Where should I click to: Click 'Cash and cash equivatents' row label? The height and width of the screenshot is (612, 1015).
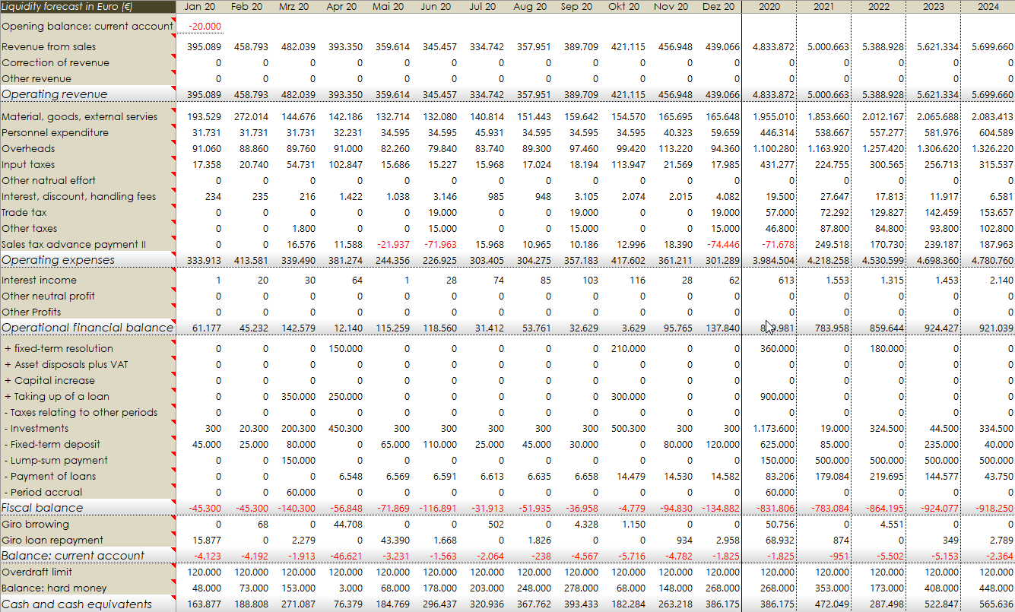77,604
